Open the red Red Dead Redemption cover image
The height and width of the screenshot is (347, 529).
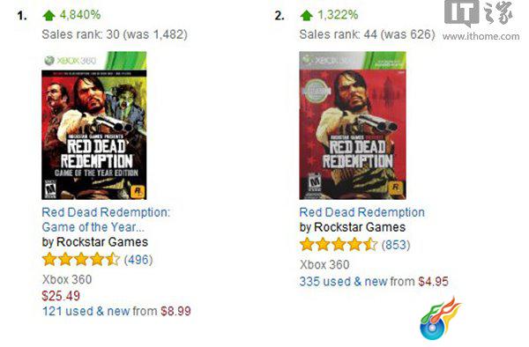(x=353, y=125)
